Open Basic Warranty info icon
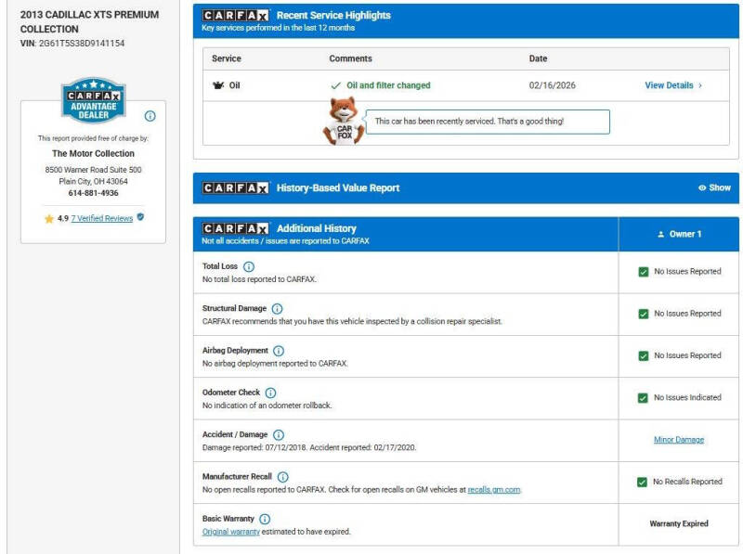The height and width of the screenshot is (554, 743). [x=265, y=519]
